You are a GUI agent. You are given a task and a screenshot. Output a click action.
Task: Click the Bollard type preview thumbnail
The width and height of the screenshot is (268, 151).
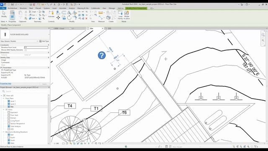tap(5, 34)
